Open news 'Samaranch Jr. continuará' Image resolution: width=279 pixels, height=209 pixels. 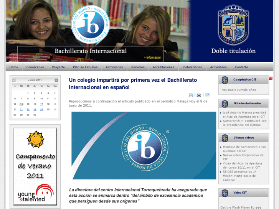pyautogui.click(x=245, y=123)
